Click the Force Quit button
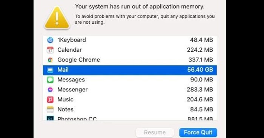This screenshot has height=138, width=264. pyautogui.click(x=198, y=133)
